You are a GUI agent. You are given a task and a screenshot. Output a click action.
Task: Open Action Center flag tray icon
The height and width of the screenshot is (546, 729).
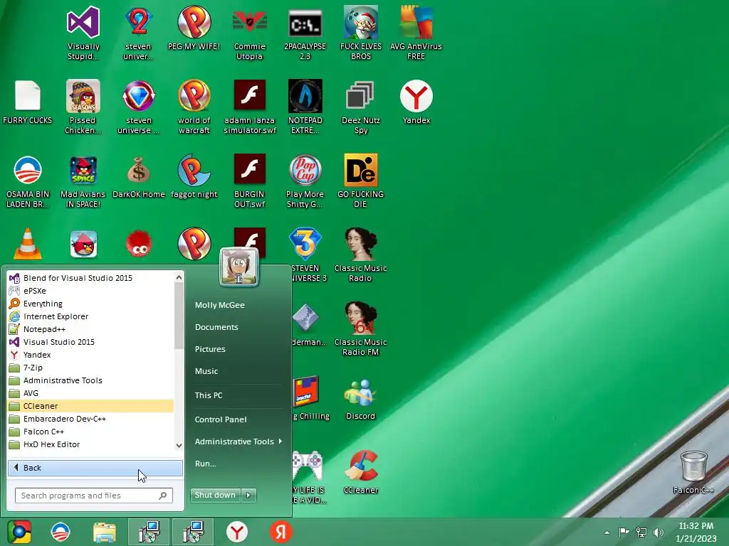pos(624,532)
